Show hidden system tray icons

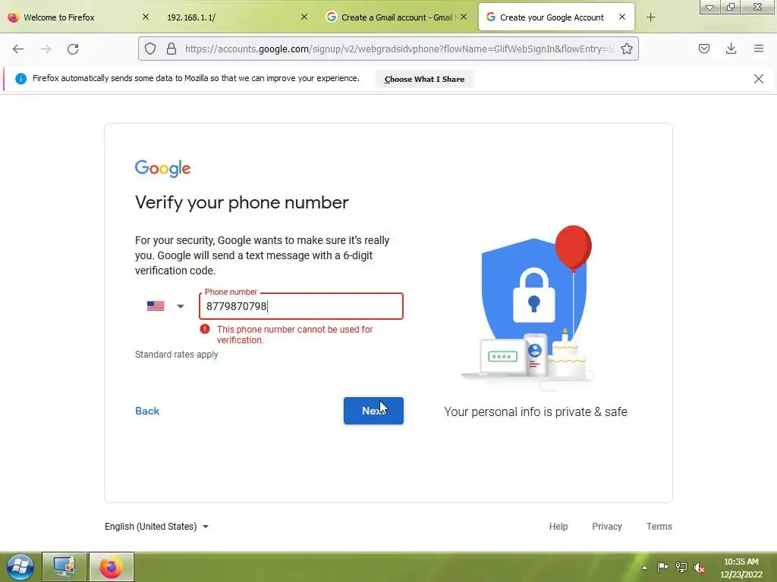[x=645, y=567]
